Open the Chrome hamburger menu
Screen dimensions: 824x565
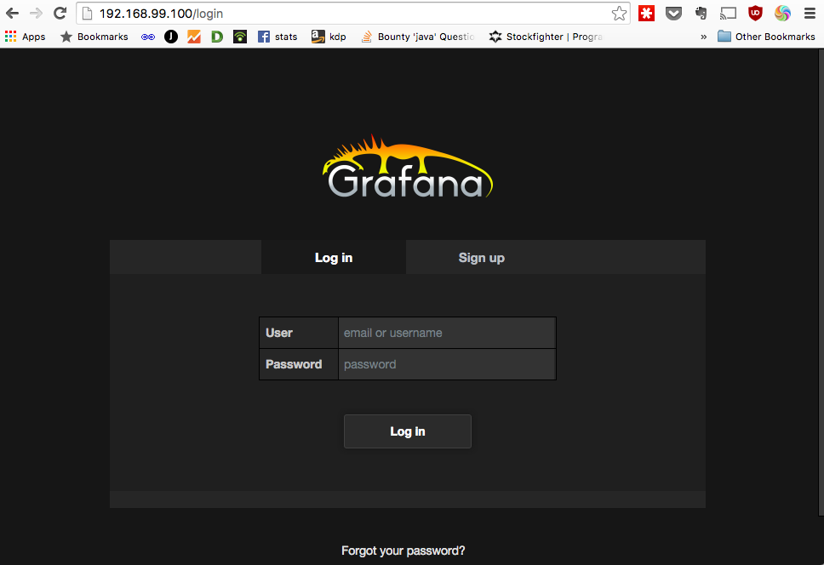(x=810, y=14)
